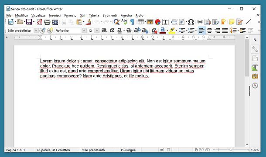This screenshot has width=266, height=157.
Task: Open the insert table dropdown arrow
Action: point(145,22)
